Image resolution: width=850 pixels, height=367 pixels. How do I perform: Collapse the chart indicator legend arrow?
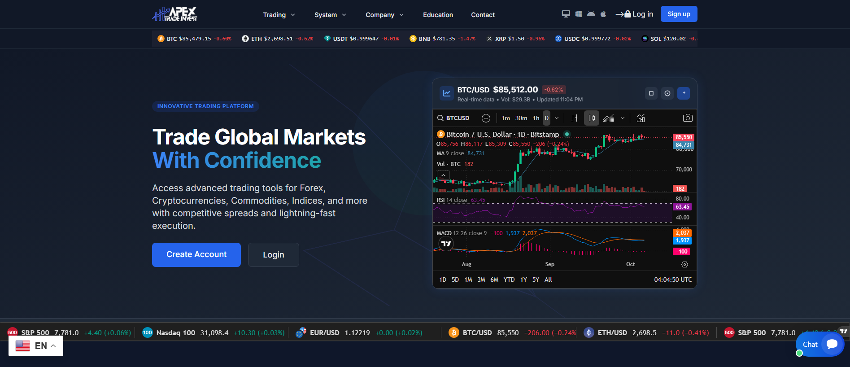(443, 175)
